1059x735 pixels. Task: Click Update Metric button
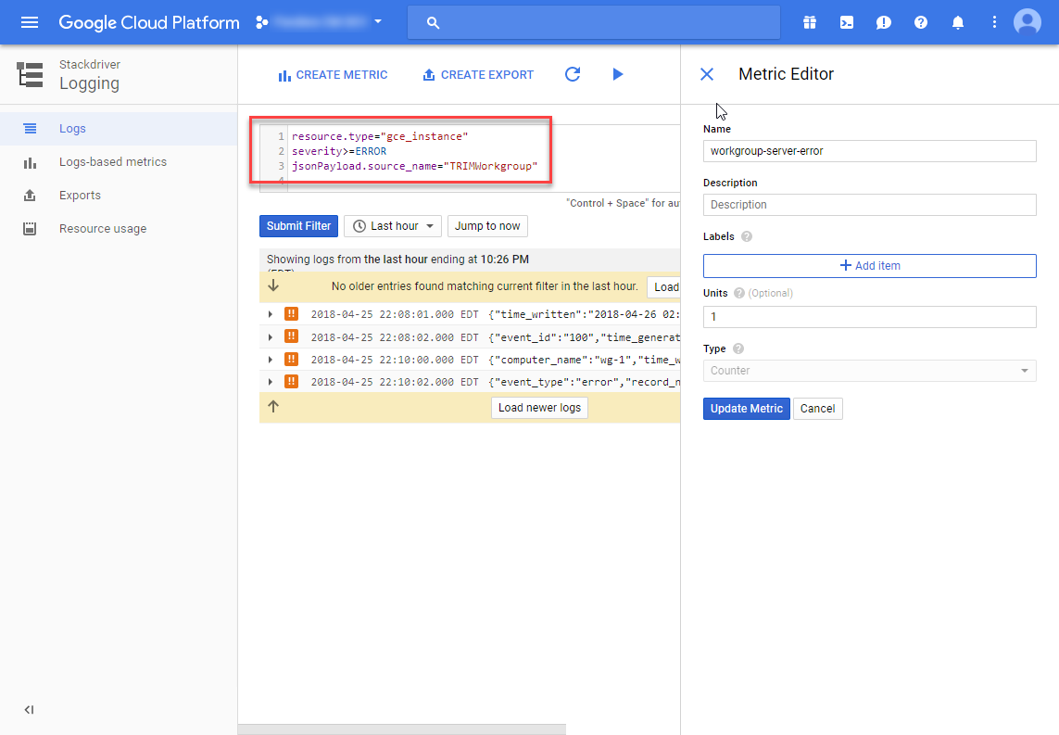[x=746, y=409]
